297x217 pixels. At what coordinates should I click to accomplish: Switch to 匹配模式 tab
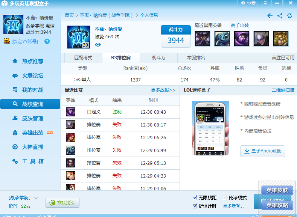tap(83, 58)
